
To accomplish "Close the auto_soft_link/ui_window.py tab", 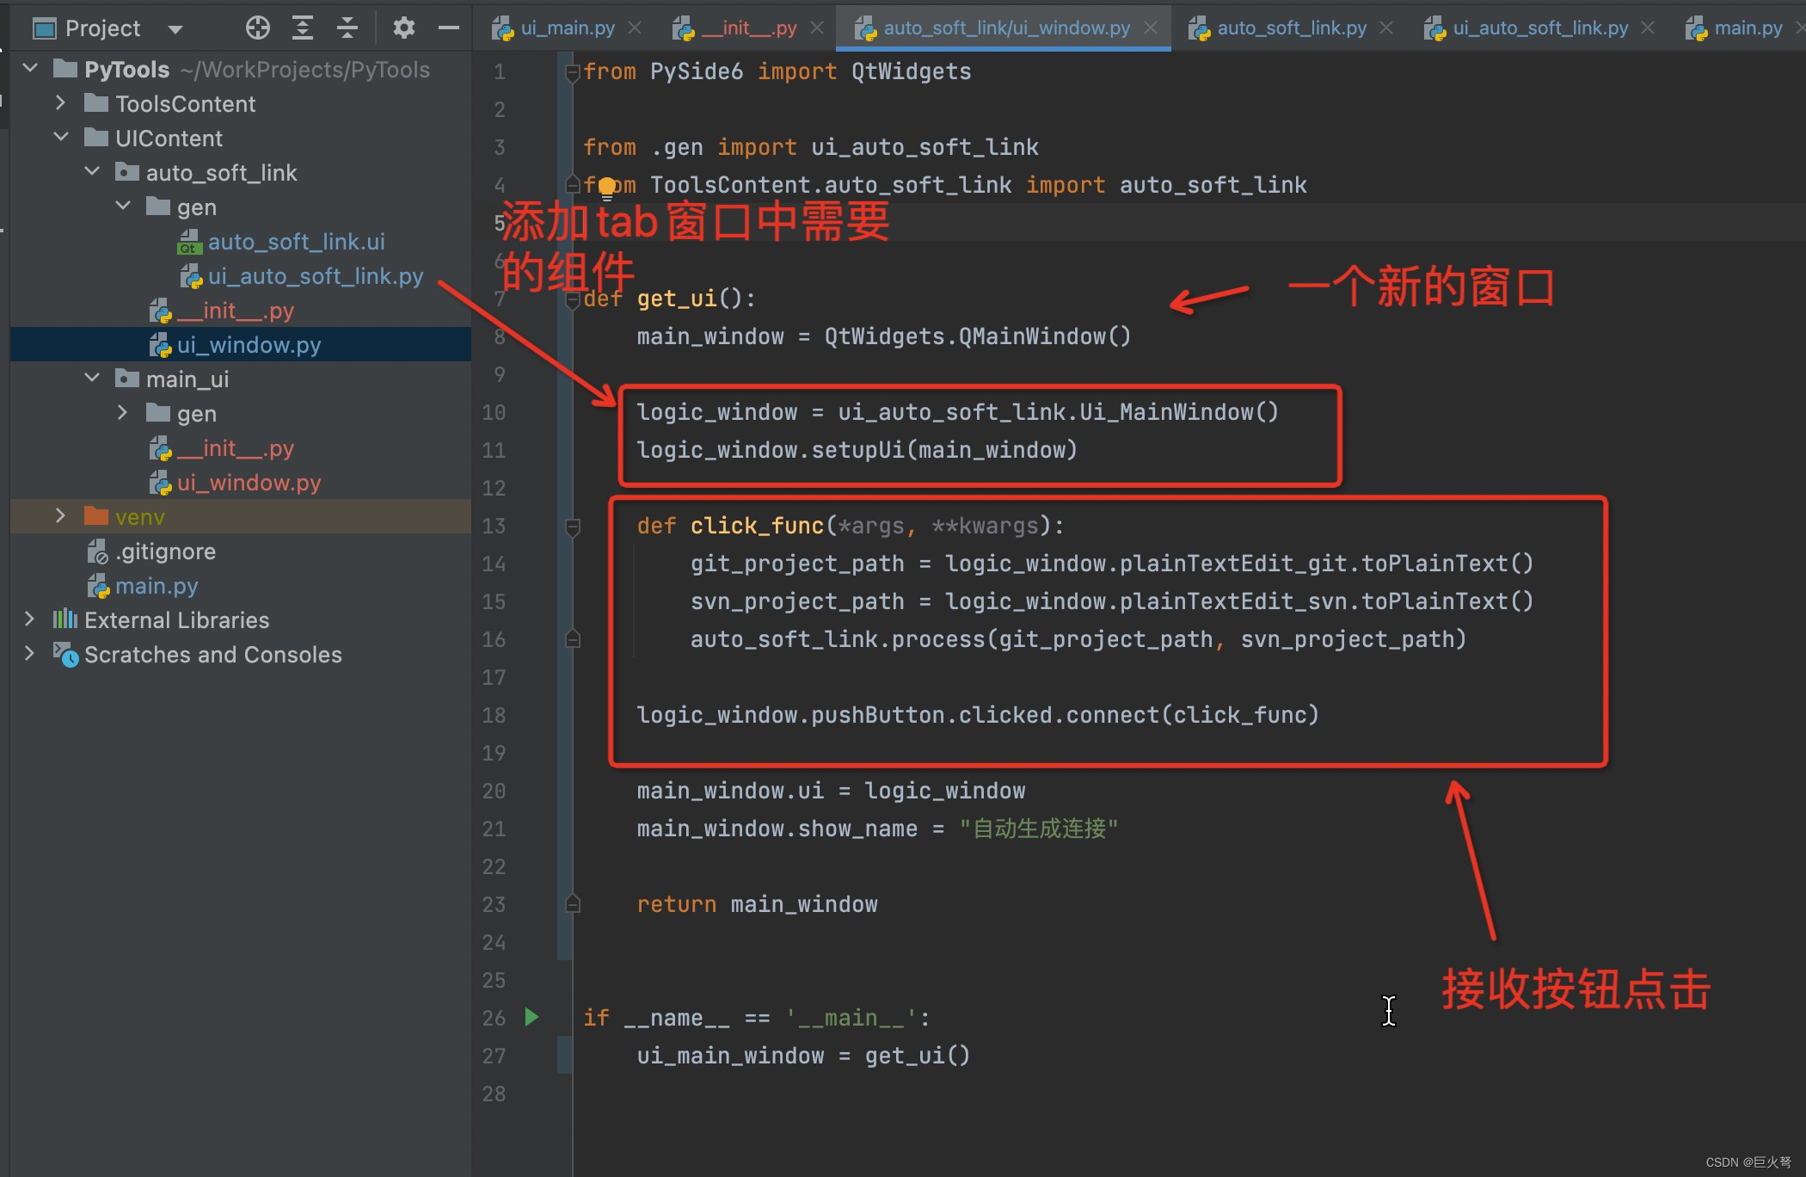I will click(x=1151, y=28).
